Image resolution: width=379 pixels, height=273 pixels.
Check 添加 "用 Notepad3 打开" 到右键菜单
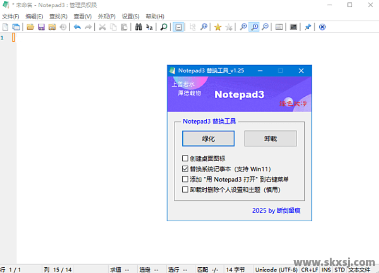(x=185, y=180)
